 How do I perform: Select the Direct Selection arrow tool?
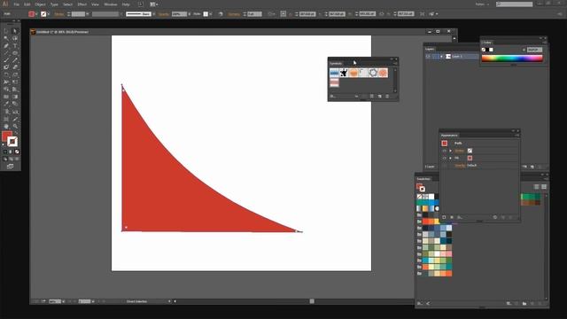pyautogui.click(x=15, y=31)
